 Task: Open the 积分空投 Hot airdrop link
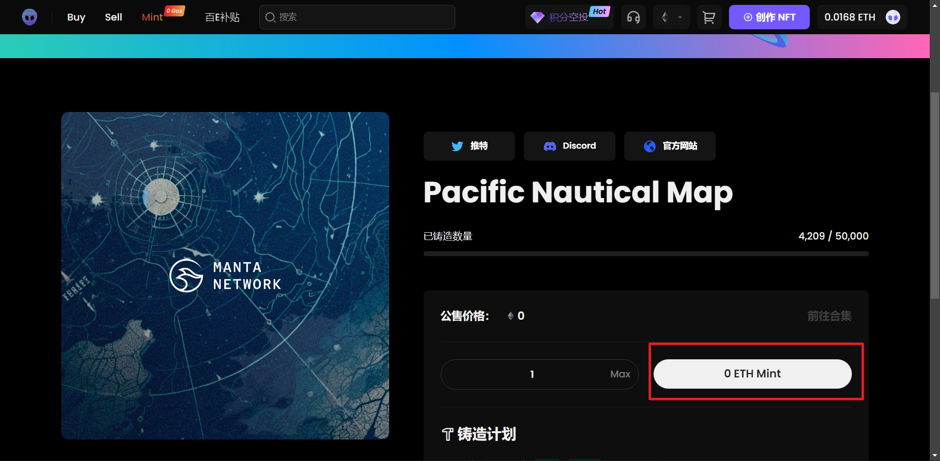coord(569,17)
